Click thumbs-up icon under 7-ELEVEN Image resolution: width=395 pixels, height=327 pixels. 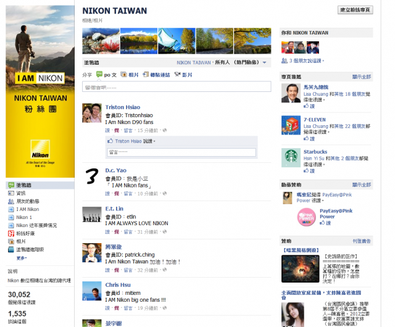click(x=306, y=138)
